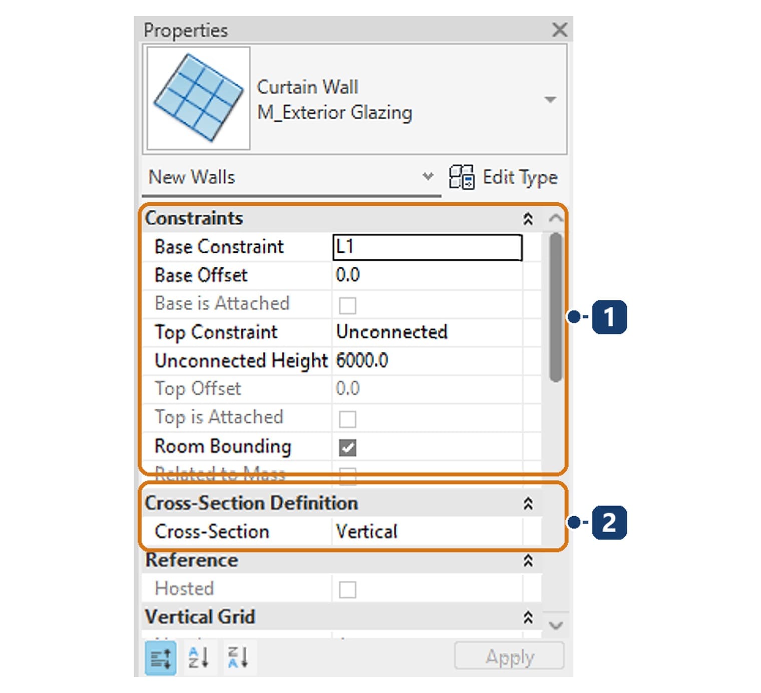Collapse the Cross-Section Definition section

(x=528, y=503)
